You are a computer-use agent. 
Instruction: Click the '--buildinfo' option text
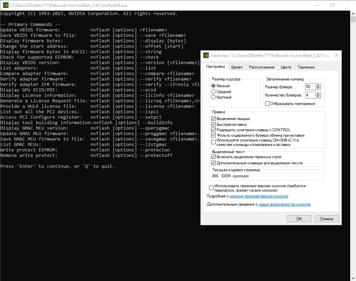point(158,123)
